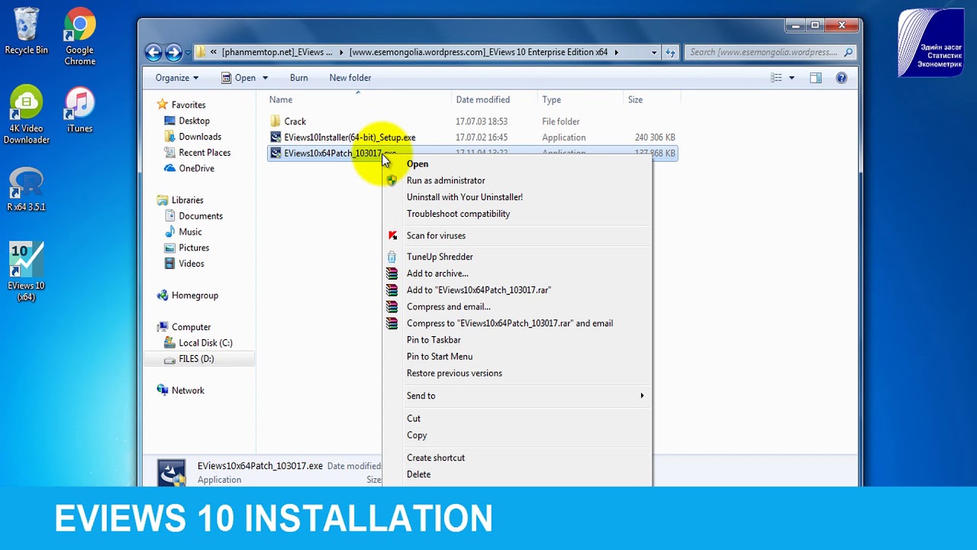Click the Open toolbar button
Viewport: 977px width, 550px height.
(239, 78)
